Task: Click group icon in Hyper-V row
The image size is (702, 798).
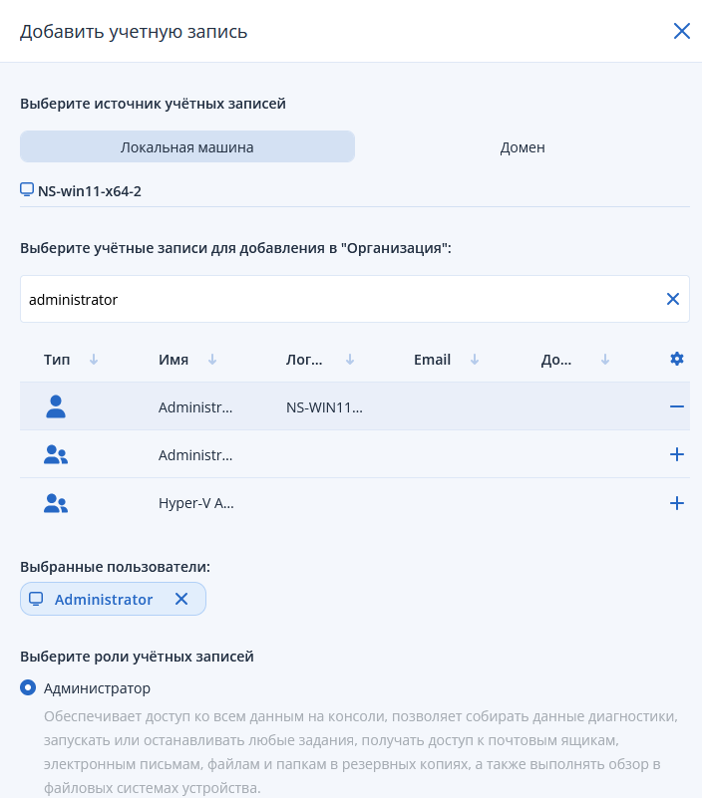Action: click(x=56, y=503)
